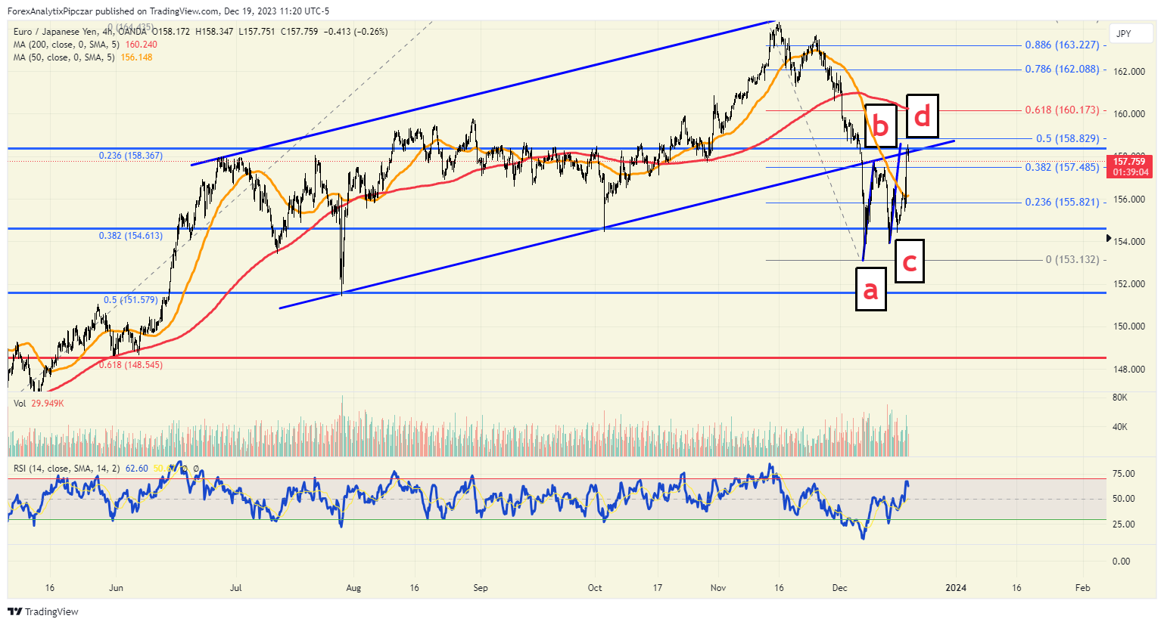
Task: Click the TradingView logo at bottom left
Action: coord(43,611)
